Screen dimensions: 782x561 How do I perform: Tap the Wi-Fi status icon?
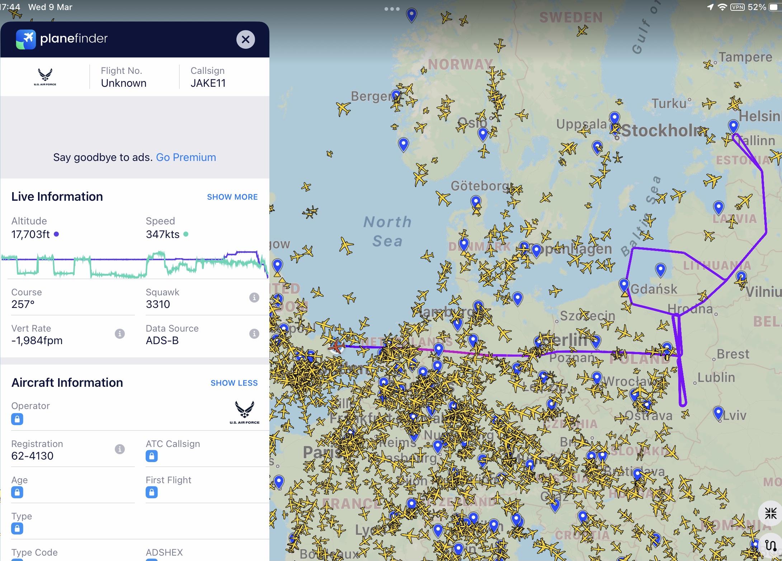(722, 7)
